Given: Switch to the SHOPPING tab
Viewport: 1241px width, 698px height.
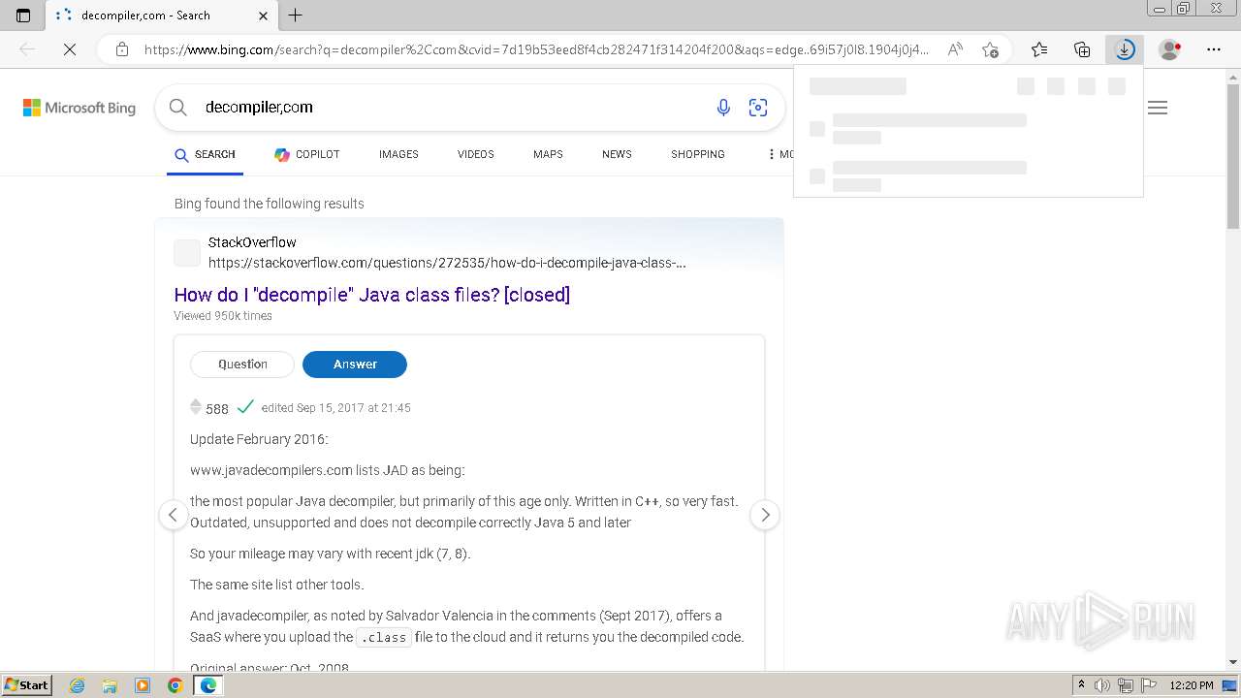Looking at the screenshot, I should (x=698, y=154).
